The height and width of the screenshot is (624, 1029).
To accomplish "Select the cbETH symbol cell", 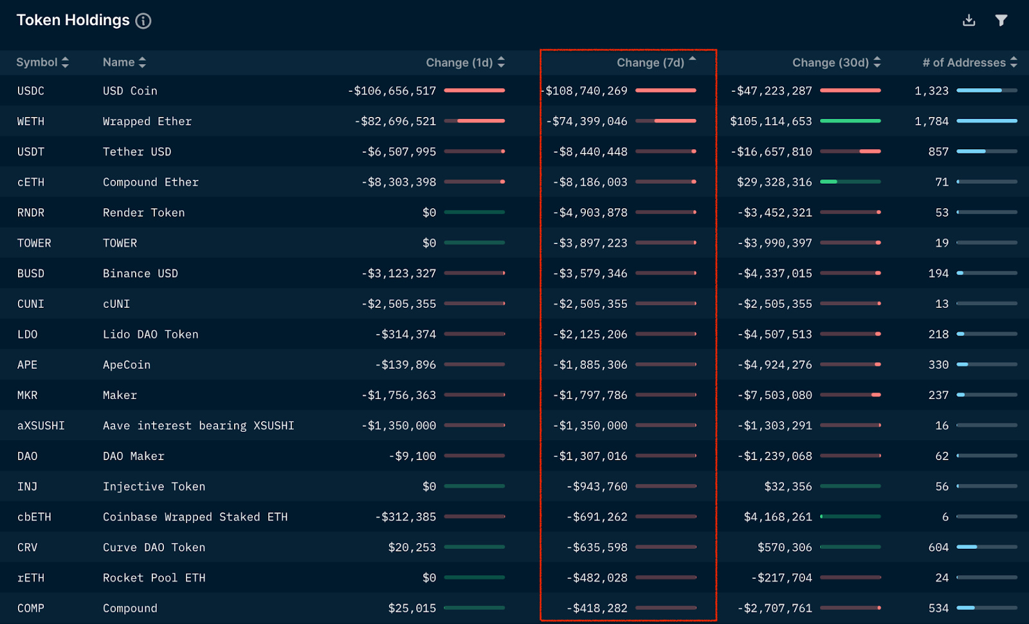I will coord(34,517).
